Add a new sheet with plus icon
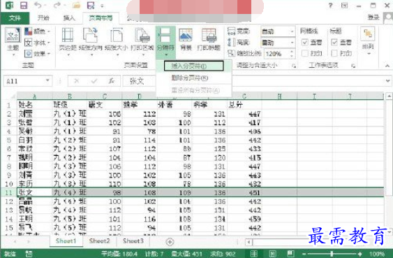 point(170,242)
